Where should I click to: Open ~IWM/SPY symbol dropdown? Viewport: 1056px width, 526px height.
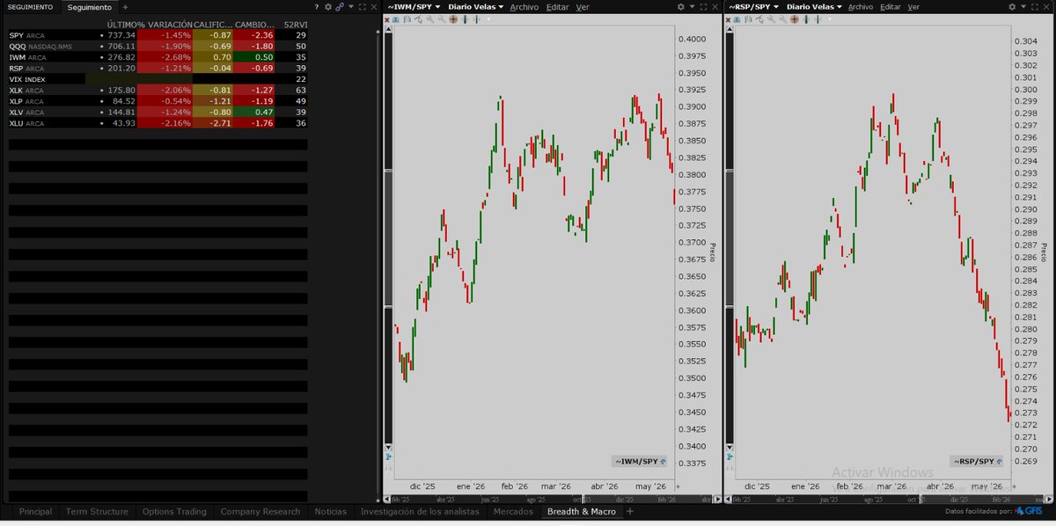[413, 6]
